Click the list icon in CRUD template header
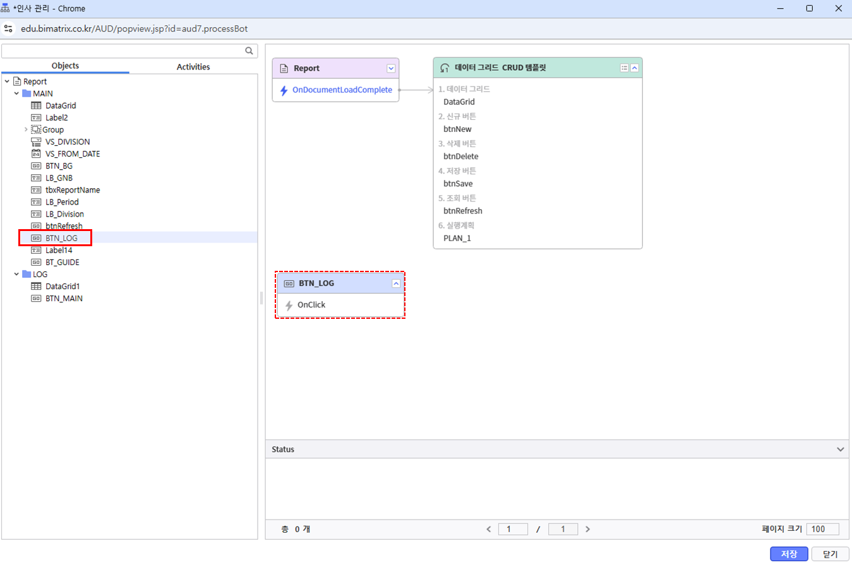The image size is (852, 565). 624,68
